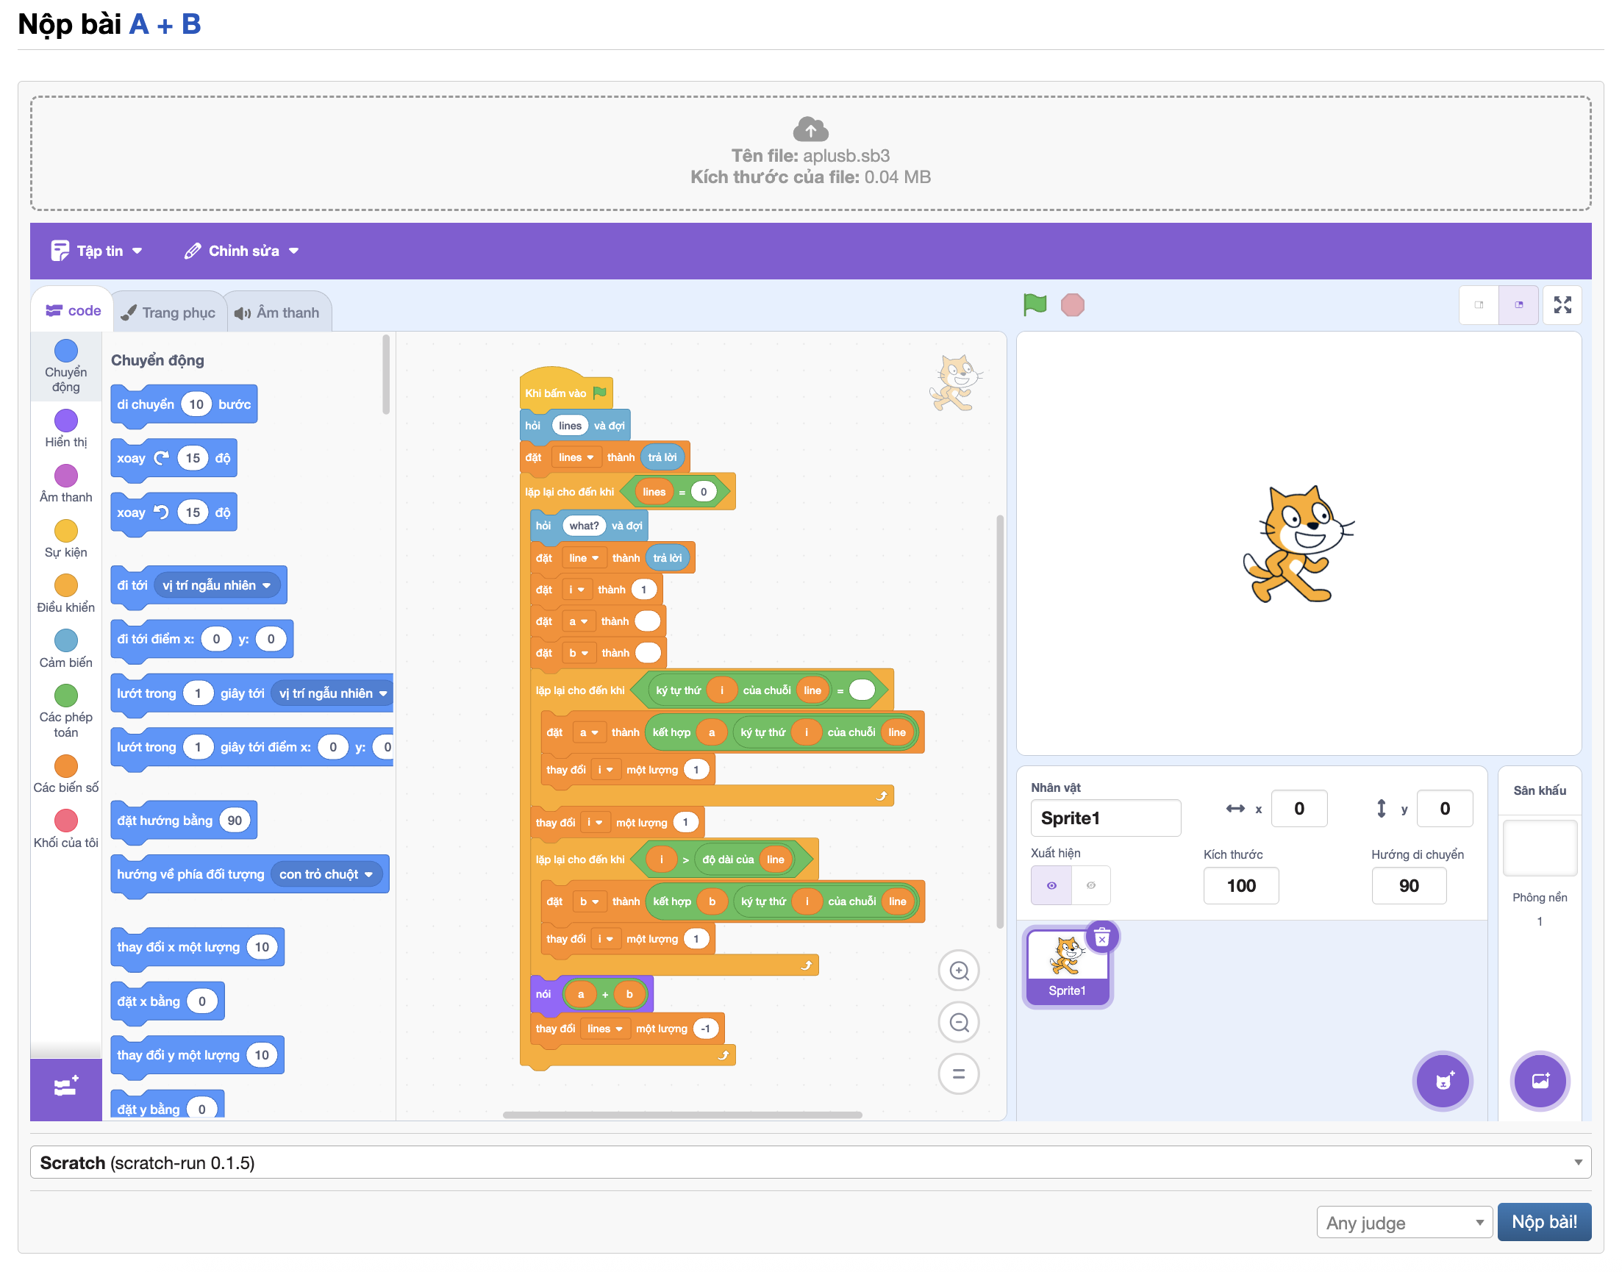The width and height of the screenshot is (1622, 1272).
Task: Open the Các biến số category
Action: [x=65, y=774]
